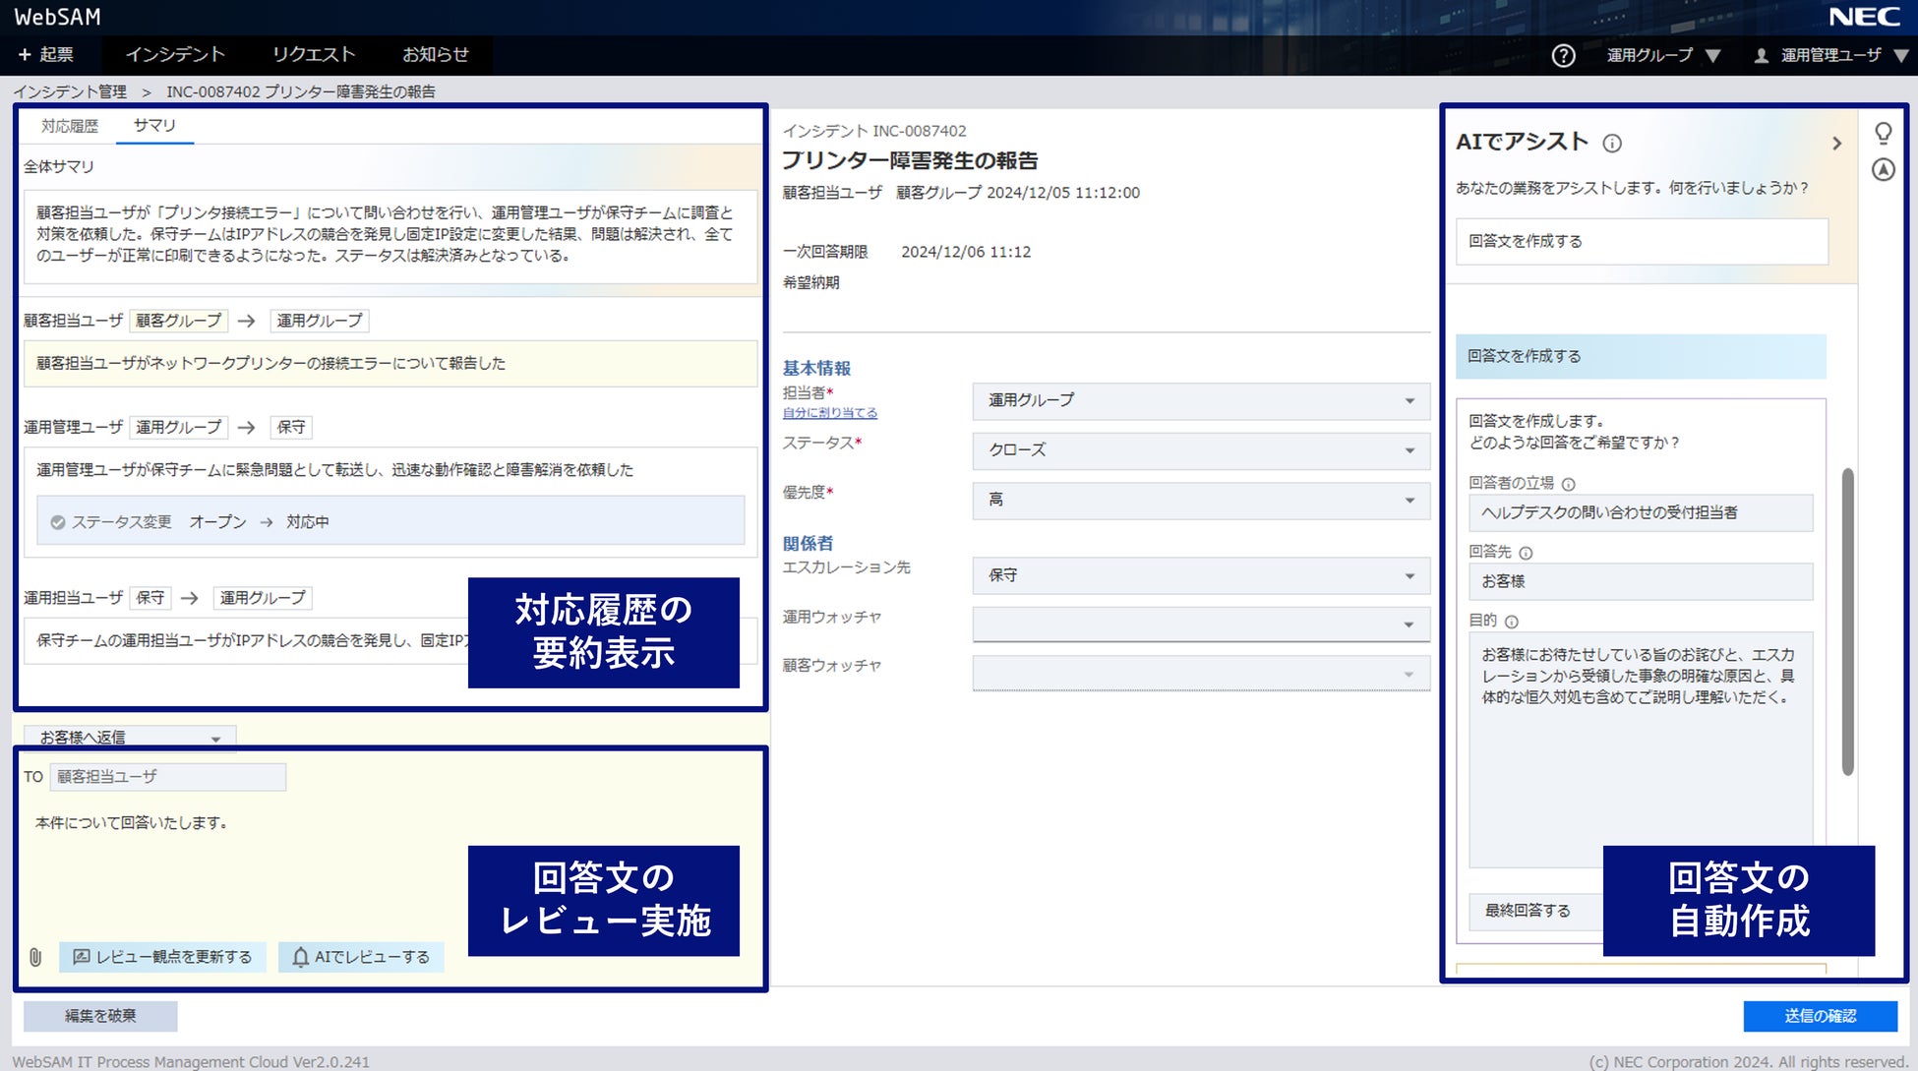
Task: Expand the お客様へ返信 reply type dropdown
Action: pyautogui.click(x=130, y=738)
